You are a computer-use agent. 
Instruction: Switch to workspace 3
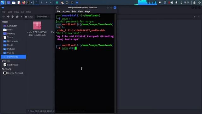coord(46,3)
